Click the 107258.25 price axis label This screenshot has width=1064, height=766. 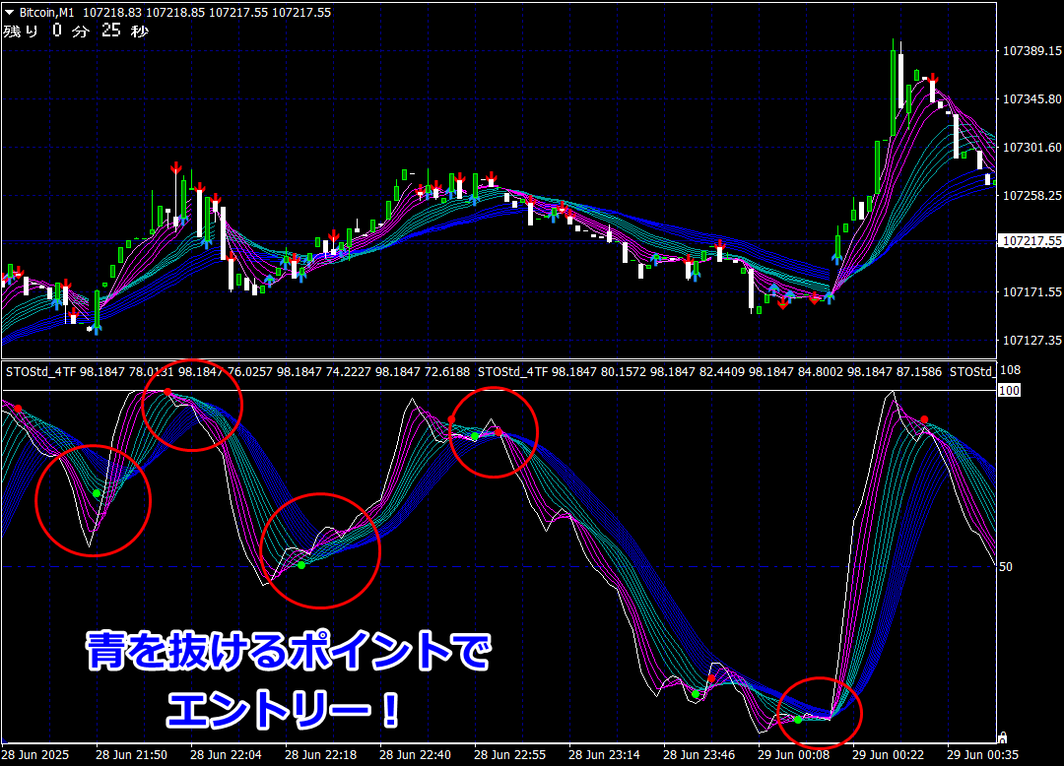pyautogui.click(x=1032, y=195)
